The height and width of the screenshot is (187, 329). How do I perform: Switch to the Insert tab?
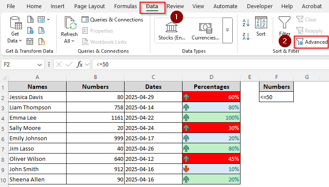tap(58, 6)
